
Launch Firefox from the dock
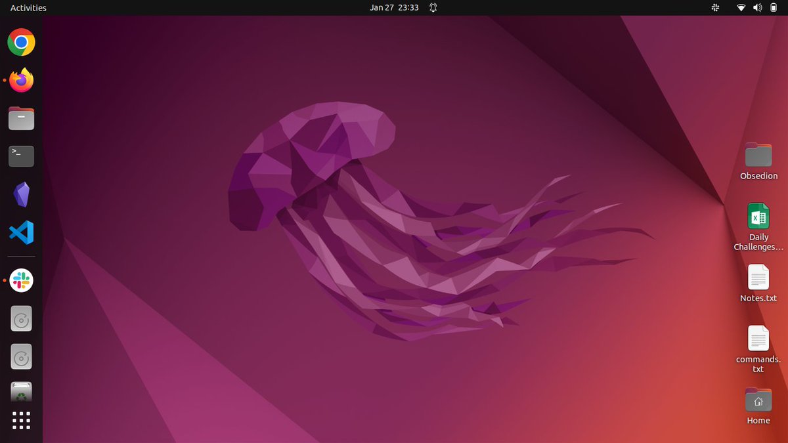21,80
